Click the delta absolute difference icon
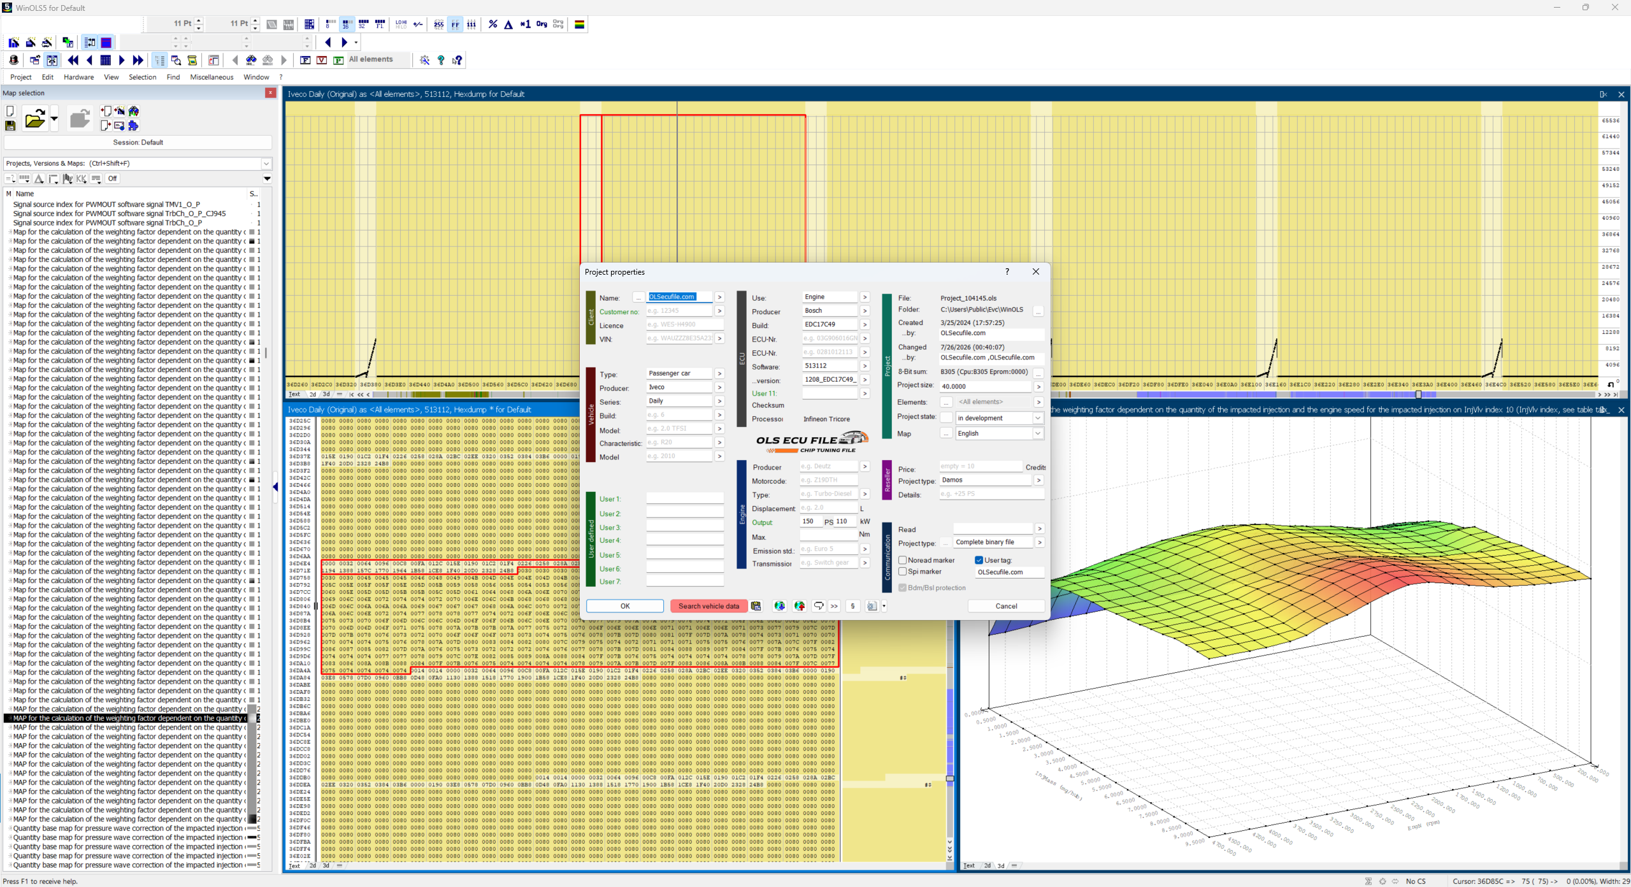Viewport: 1631px width, 887px height. click(x=508, y=24)
